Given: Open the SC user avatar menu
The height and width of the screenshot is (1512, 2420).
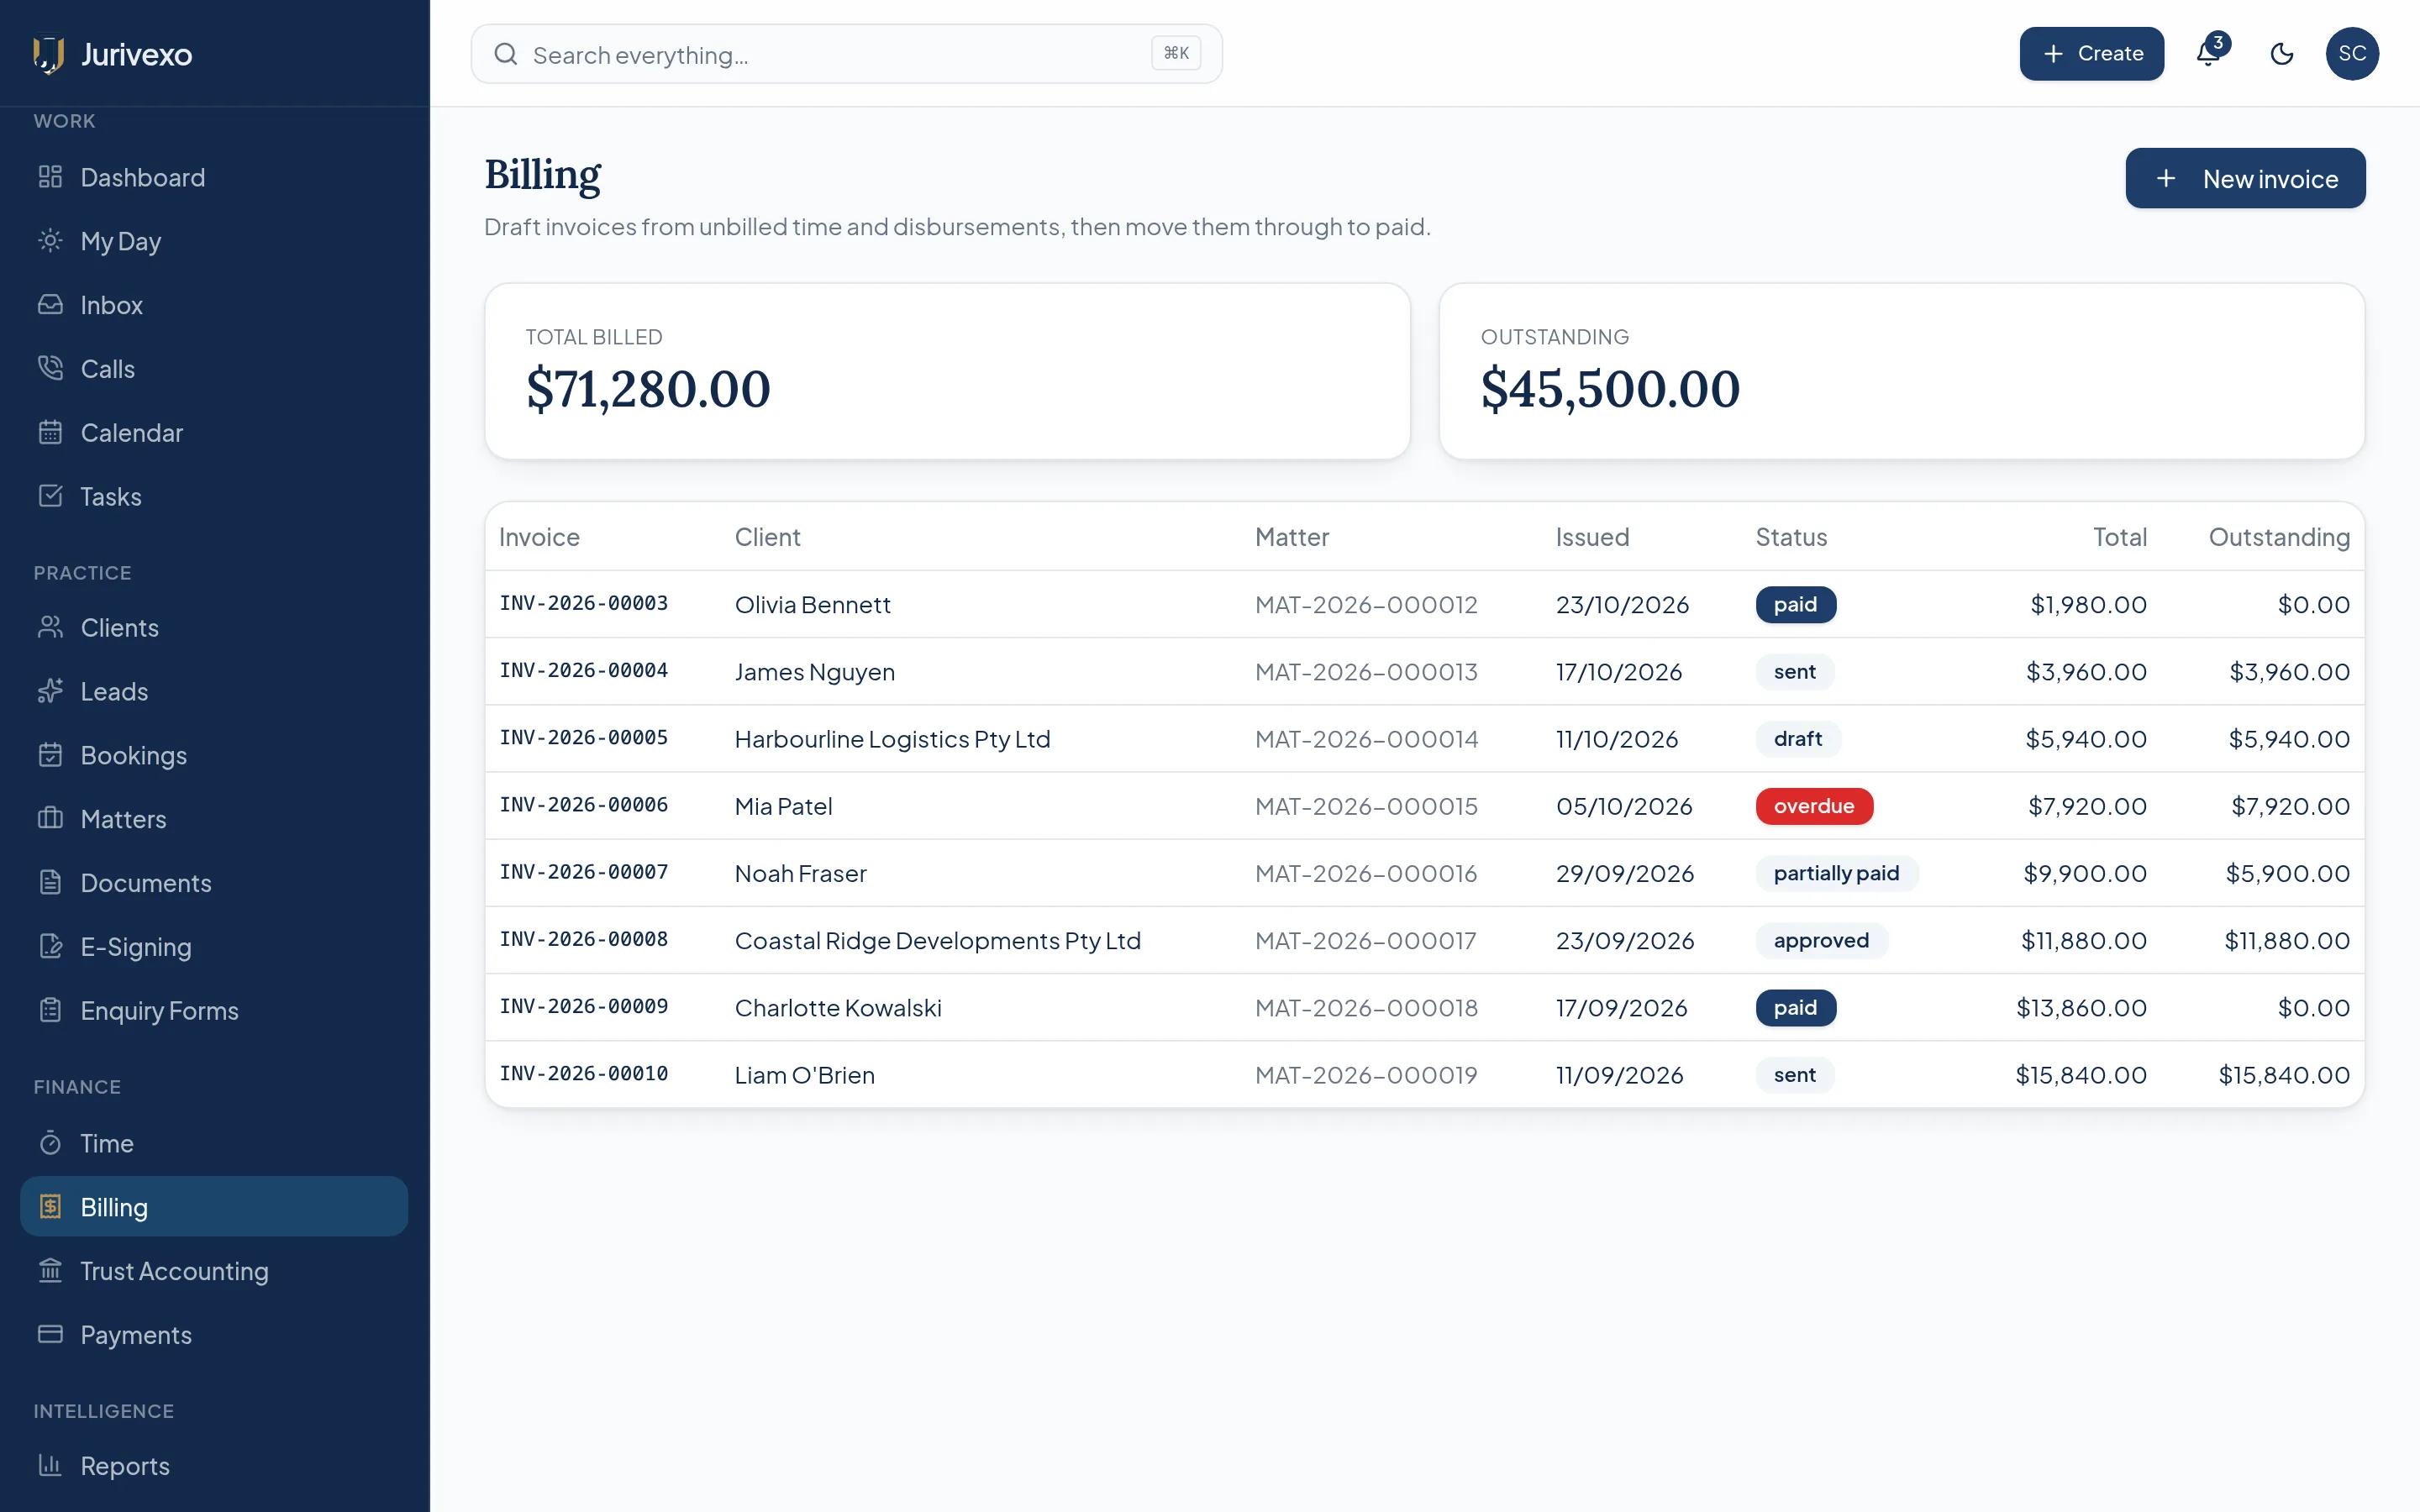Looking at the screenshot, I should (x=2352, y=54).
